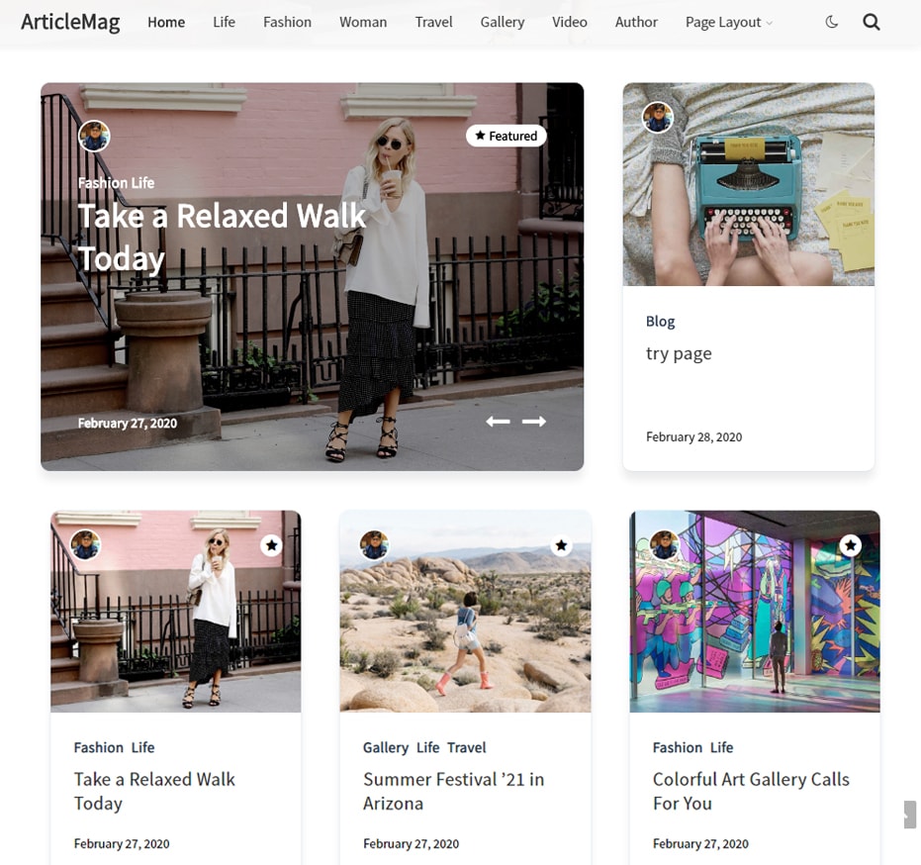The image size is (921, 865).
Task: Click the ArticleMag site logo
Action: [x=70, y=23]
